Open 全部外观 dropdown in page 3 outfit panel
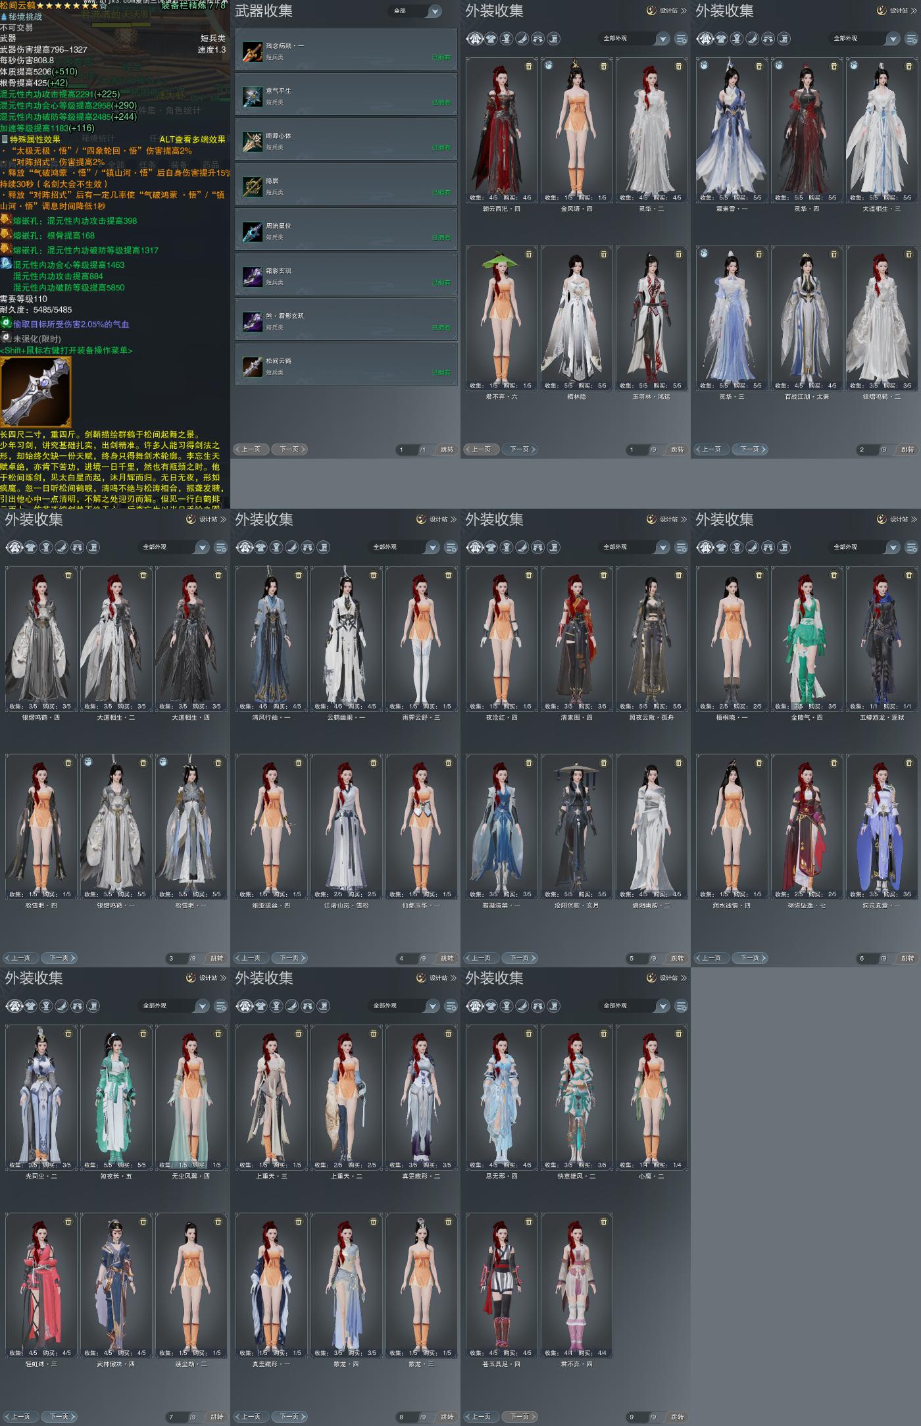This screenshot has height=1426, width=921. [x=175, y=547]
